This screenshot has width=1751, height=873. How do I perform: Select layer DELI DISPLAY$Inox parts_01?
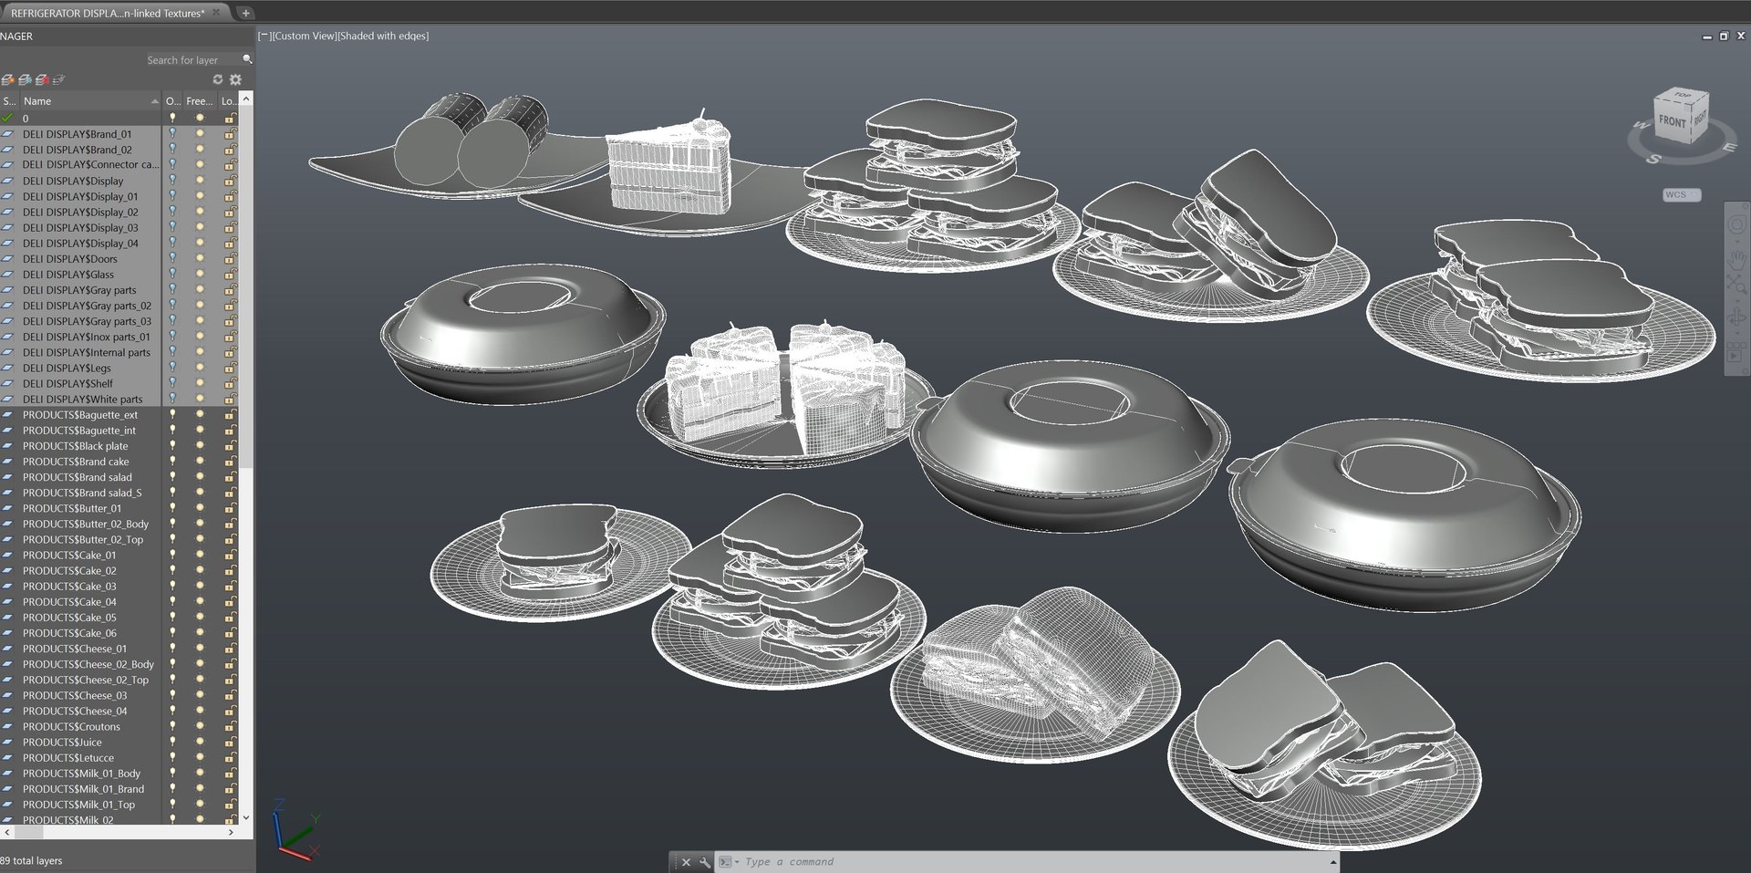87,337
